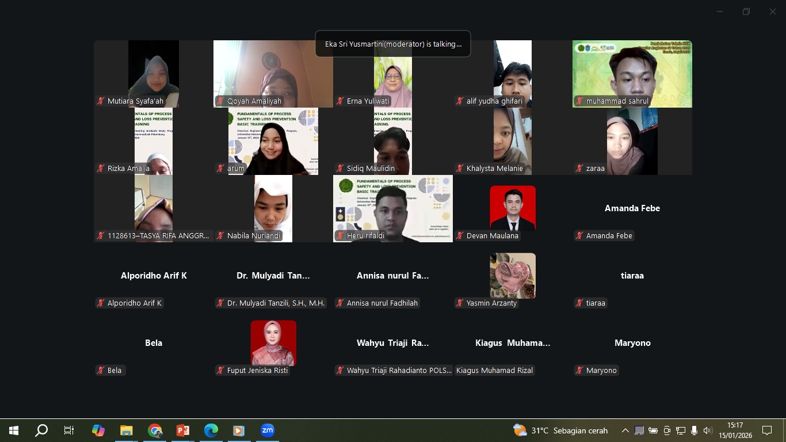Open the Zoom app in the taskbar
Image resolution: width=786 pixels, height=442 pixels.
click(268, 430)
